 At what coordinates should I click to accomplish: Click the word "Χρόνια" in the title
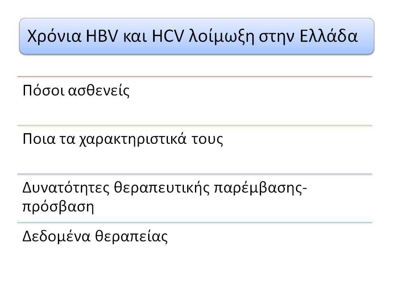54,36
